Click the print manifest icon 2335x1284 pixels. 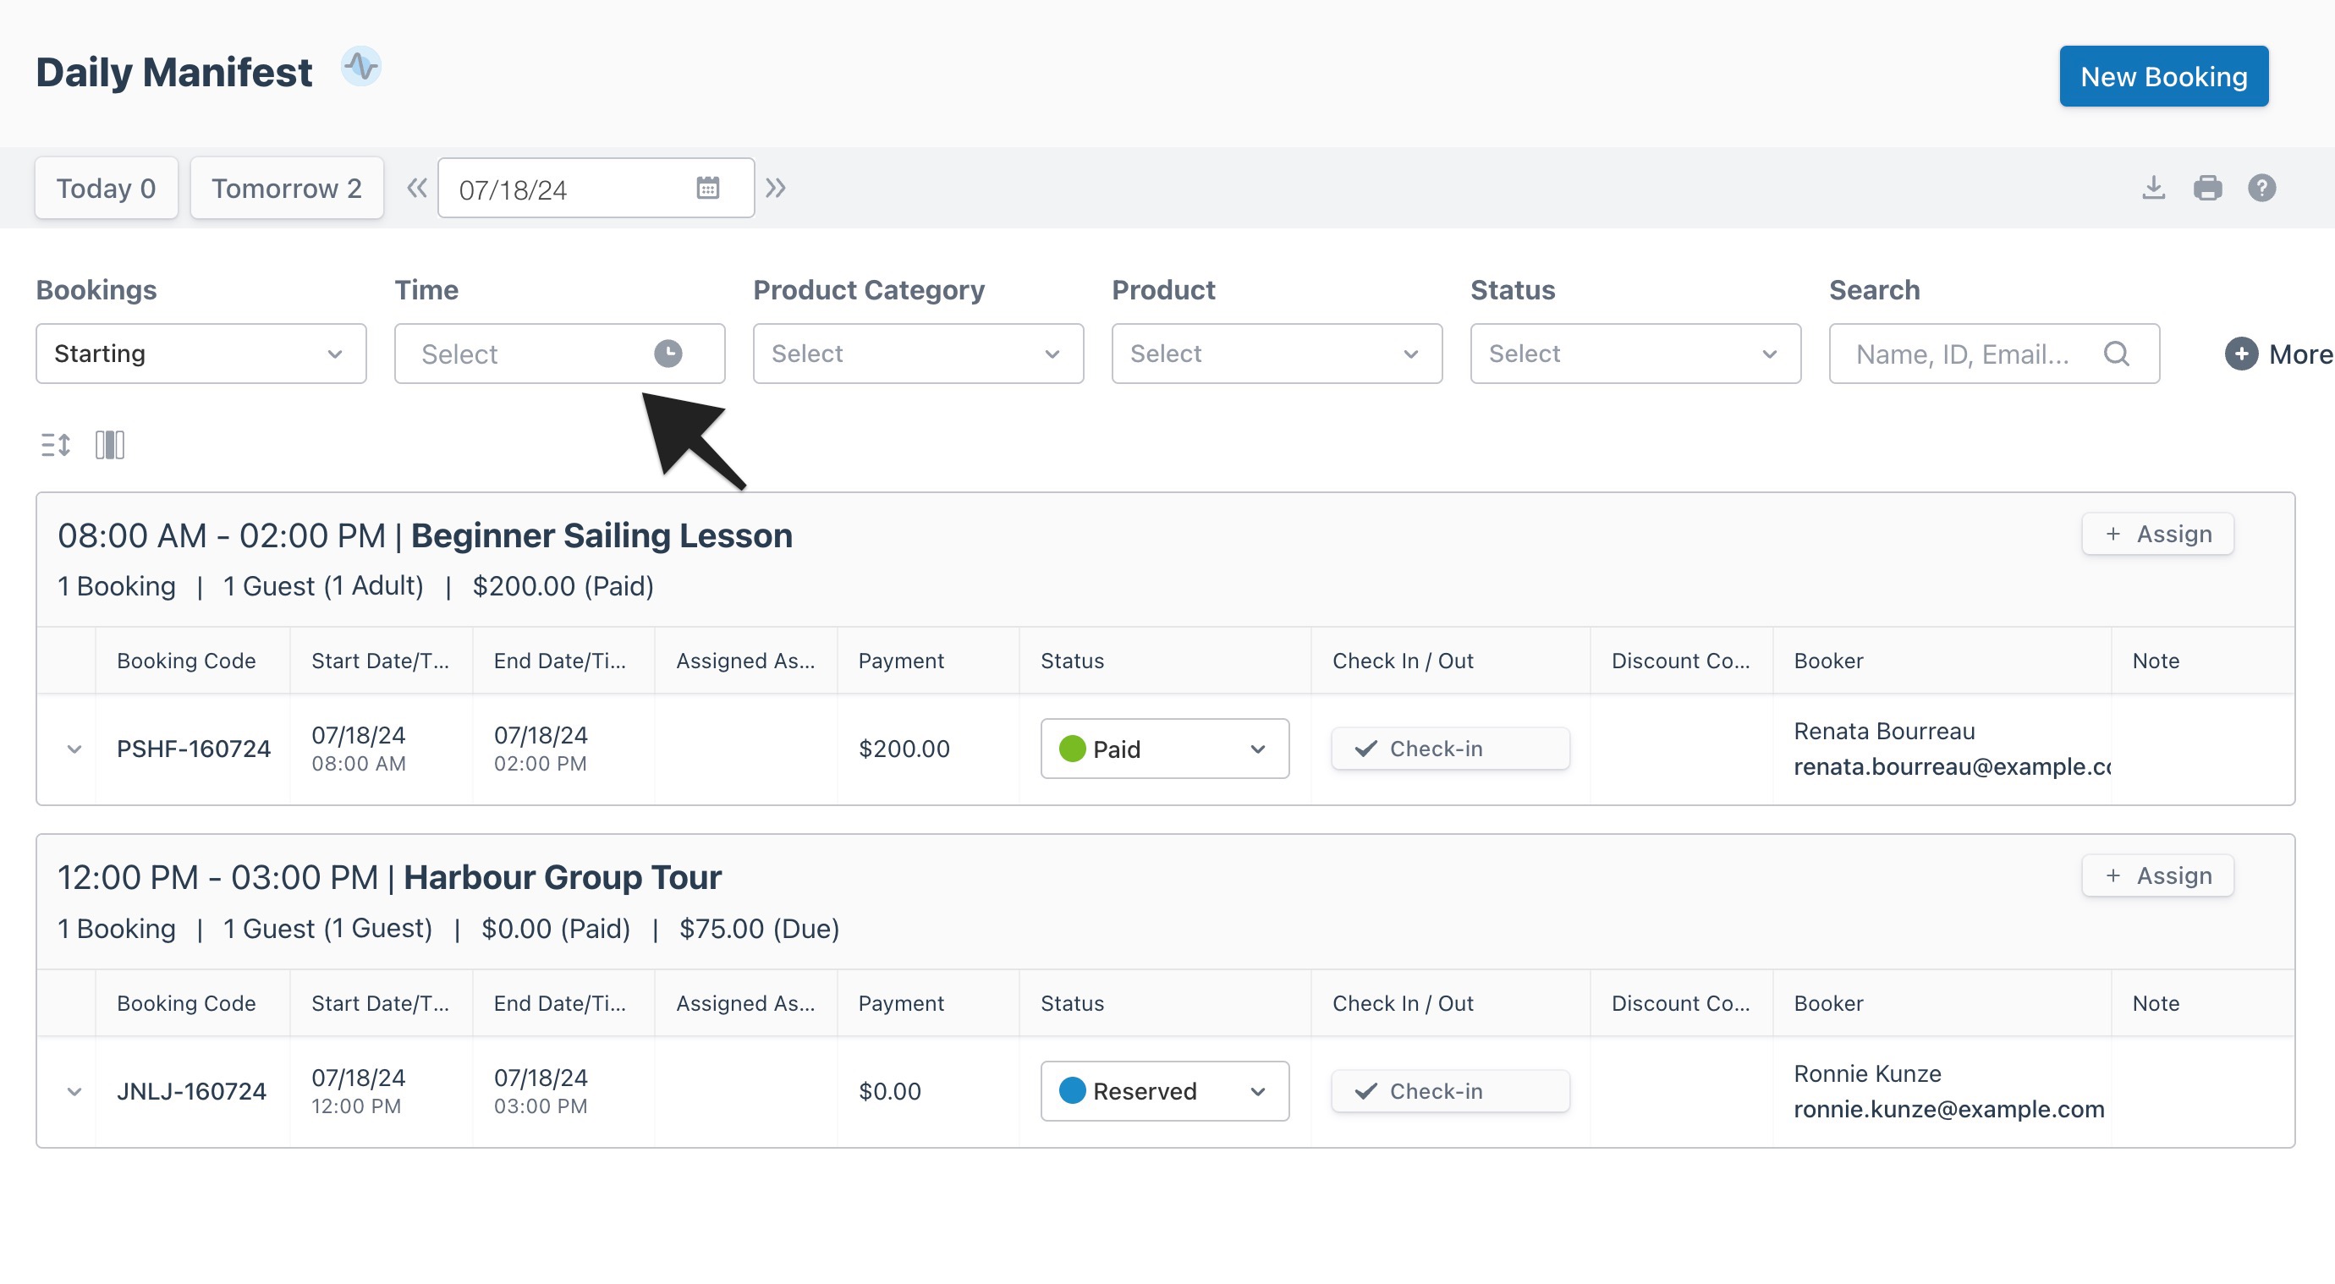[x=2207, y=189]
